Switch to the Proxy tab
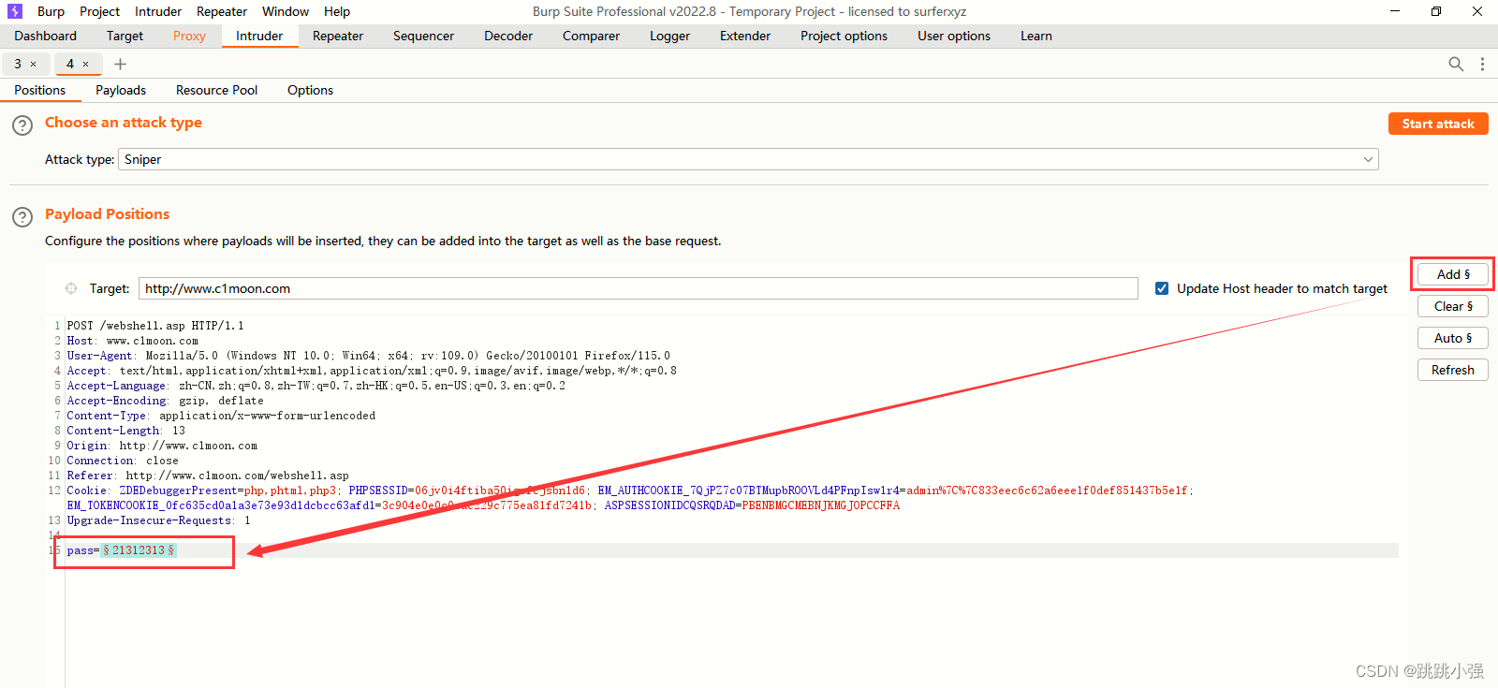Image resolution: width=1498 pixels, height=688 pixels. click(x=189, y=36)
